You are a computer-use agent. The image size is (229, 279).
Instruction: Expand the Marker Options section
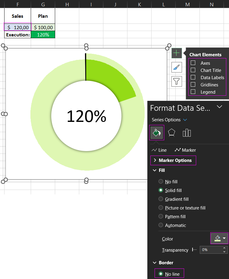click(173, 160)
